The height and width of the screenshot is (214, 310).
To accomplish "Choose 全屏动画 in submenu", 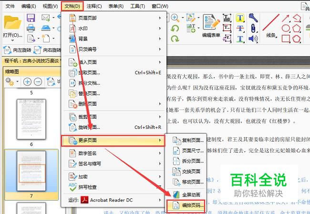I will tap(186, 195).
